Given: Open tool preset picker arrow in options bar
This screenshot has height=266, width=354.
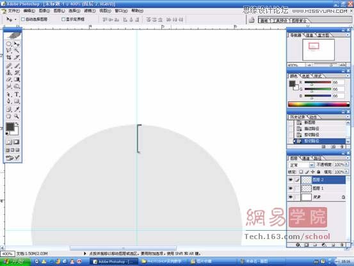Looking at the screenshot, I should point(15,19).
